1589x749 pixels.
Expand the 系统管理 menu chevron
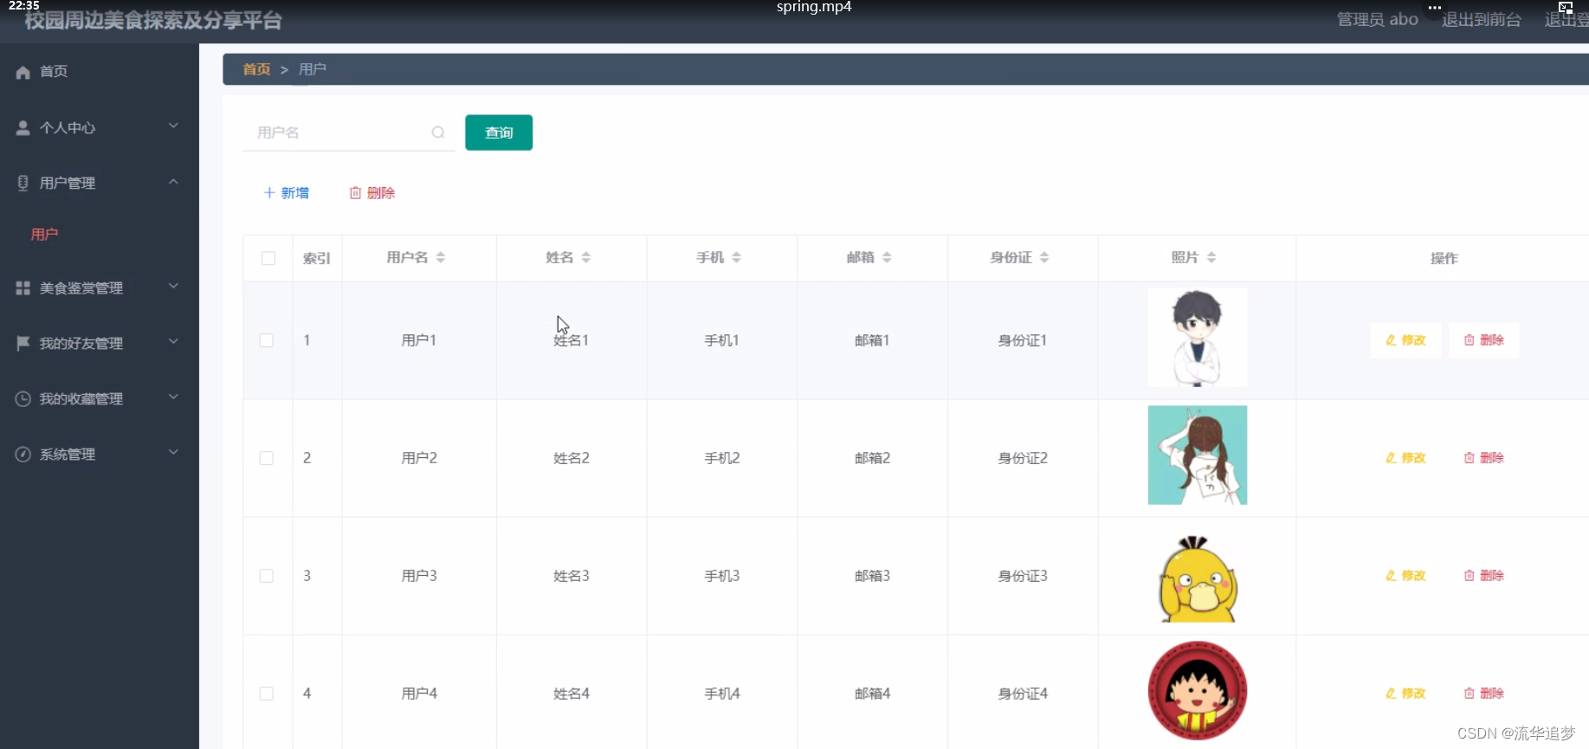point(173,453)
